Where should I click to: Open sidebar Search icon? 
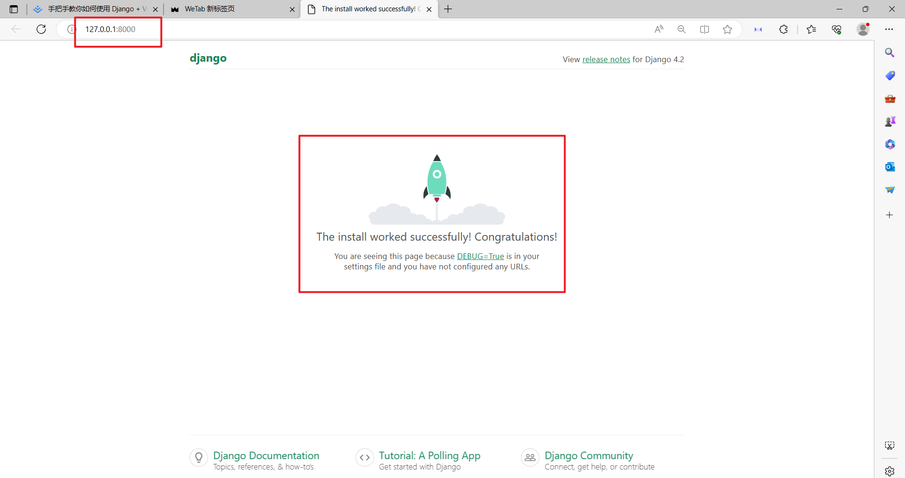[x=889, y=53]
